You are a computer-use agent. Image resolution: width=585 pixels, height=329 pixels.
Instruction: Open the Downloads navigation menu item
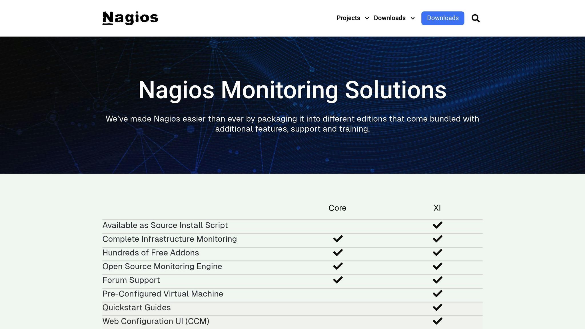(390, 18)
